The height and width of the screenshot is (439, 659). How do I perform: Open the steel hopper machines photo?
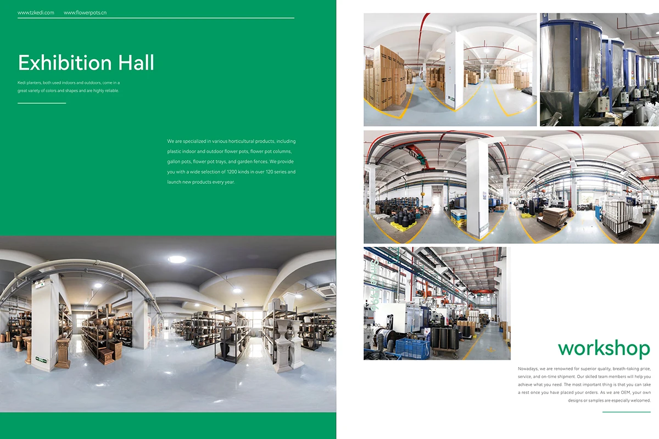pyautogui.click(x=599, y=70)
